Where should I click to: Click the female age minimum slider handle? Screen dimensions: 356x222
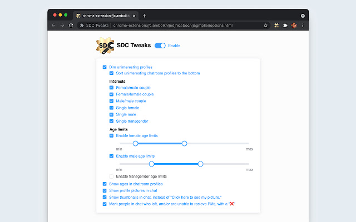pos(135,143)
